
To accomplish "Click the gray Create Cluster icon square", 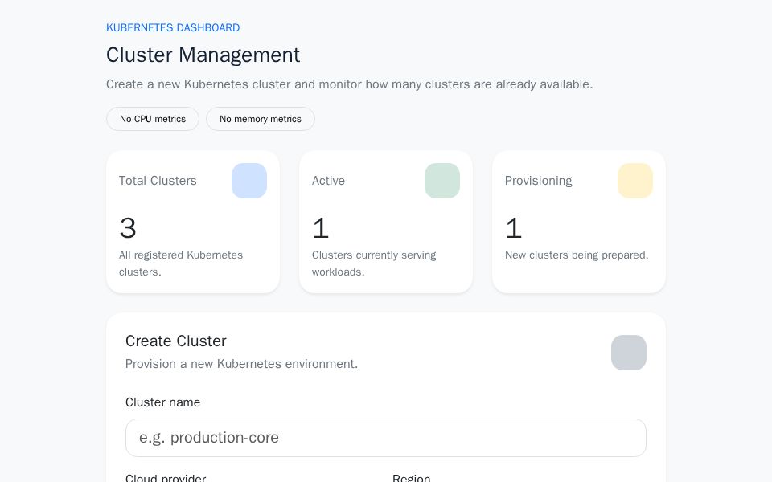I will [629, 353].
